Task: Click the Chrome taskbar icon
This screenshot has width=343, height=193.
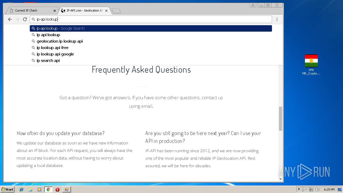Action: [x=48, y=190]
